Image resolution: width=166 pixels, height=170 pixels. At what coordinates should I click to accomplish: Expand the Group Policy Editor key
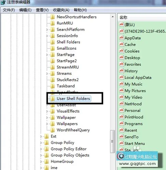(x=41, y=149)
